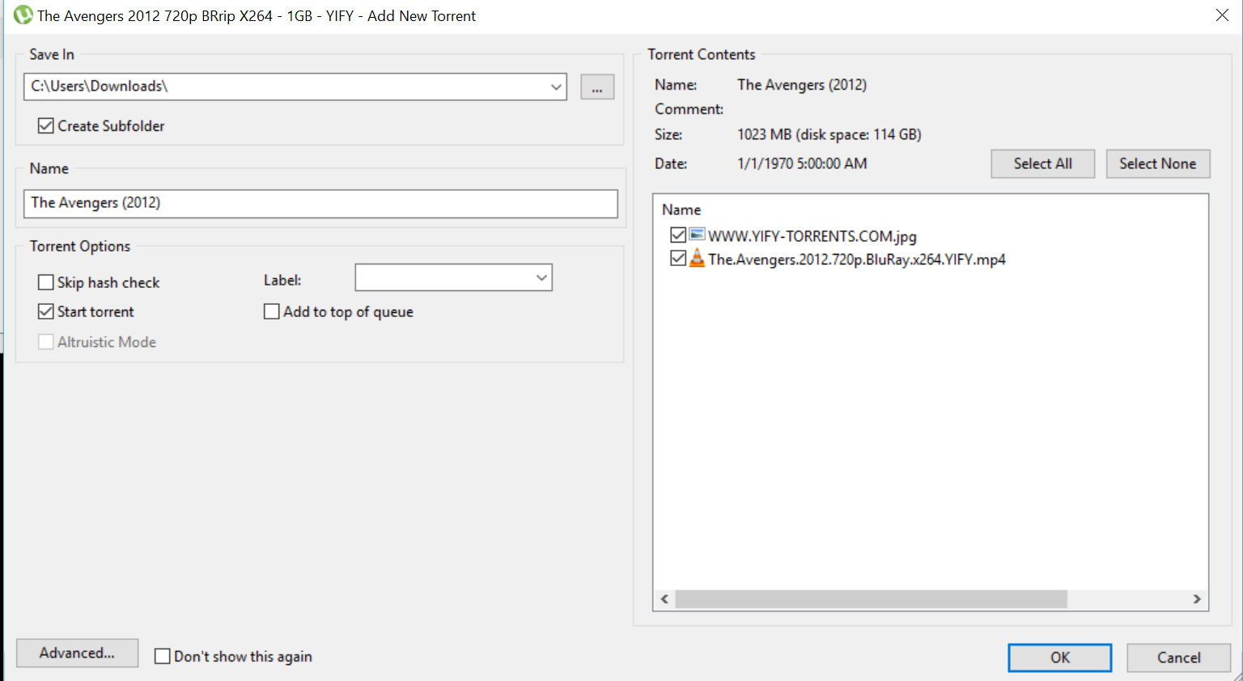Open the Advanced settings button
Viewport: 1243px width, 681px height.
pos(78,653)
